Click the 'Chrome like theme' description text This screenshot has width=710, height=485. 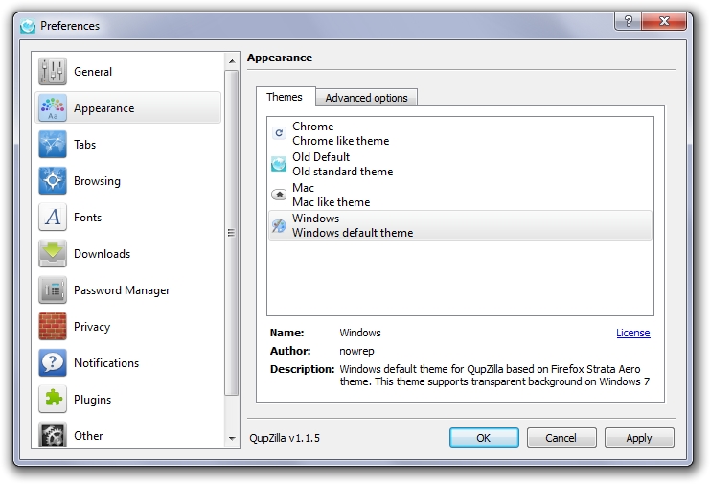coord(341,141)
